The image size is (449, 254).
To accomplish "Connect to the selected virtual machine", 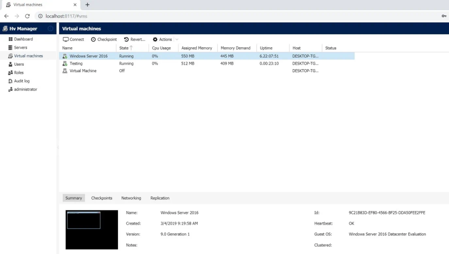I will (x=73, y=39).
